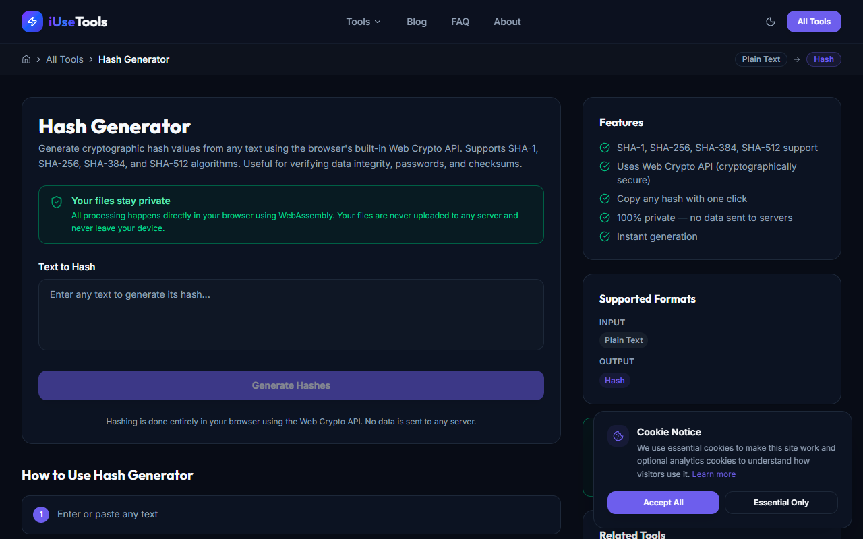The width and height of the screenshot is (863, 539).
Task: Click the Hash badge under OUTPUT
Action: [614, 380]
